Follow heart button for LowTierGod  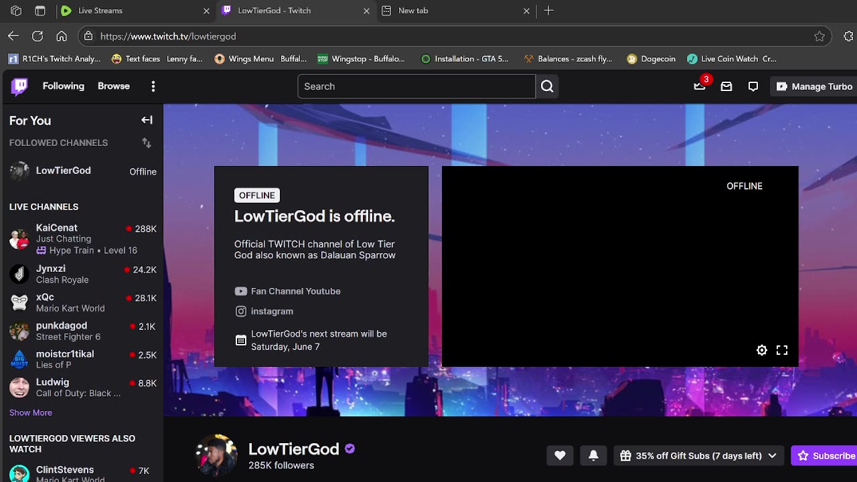560,456
